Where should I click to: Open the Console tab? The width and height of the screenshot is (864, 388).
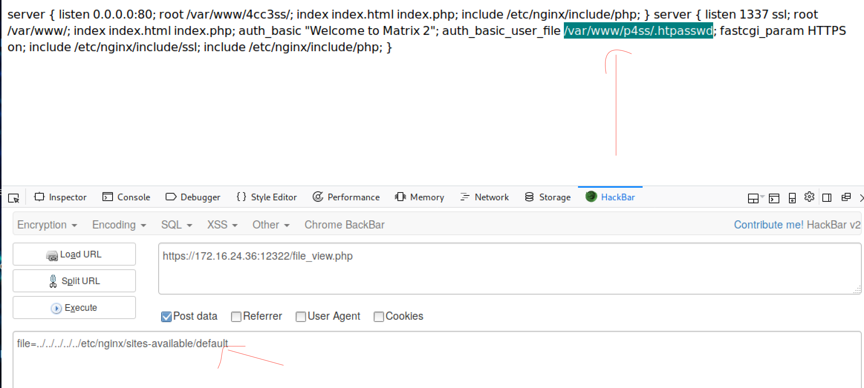click(126, 197)
